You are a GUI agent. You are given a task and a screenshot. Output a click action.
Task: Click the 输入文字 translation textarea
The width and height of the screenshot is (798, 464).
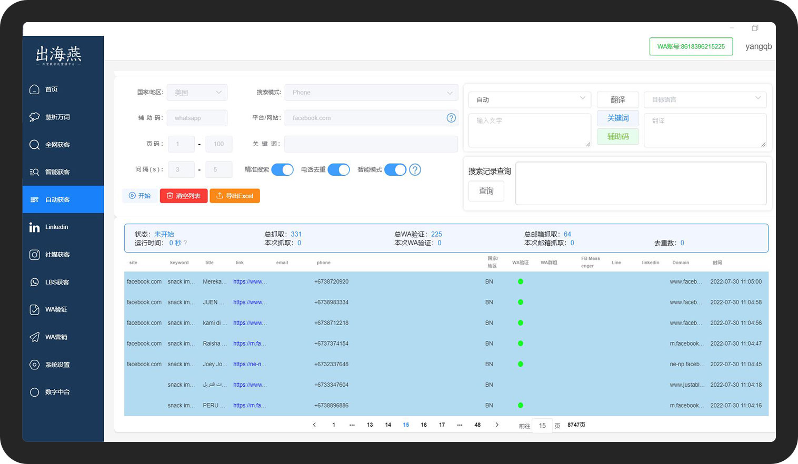530,130
